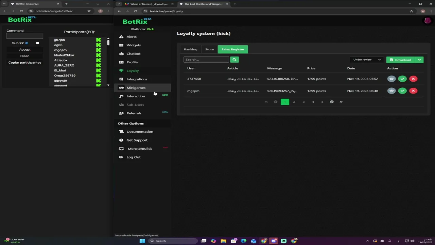The width and height of the screenshot is (435, 245).
Task: Reject the purchase by user 3737558
Action: 413,79
